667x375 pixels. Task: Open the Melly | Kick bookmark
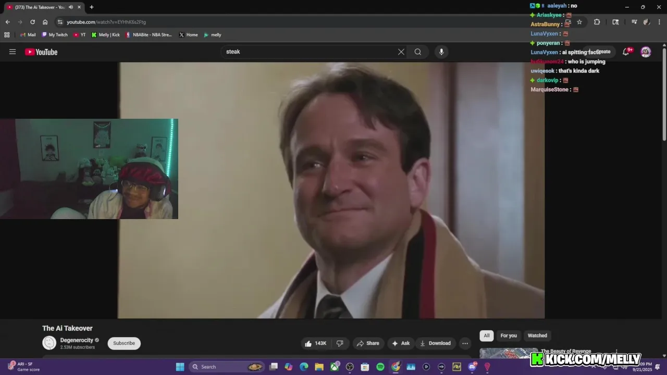105,35
